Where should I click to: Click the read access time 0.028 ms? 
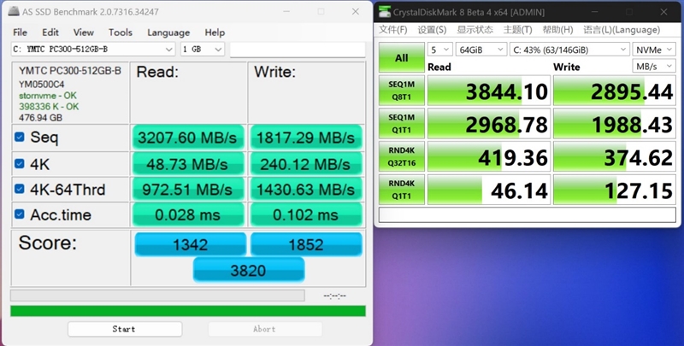[x=188, y=214]
